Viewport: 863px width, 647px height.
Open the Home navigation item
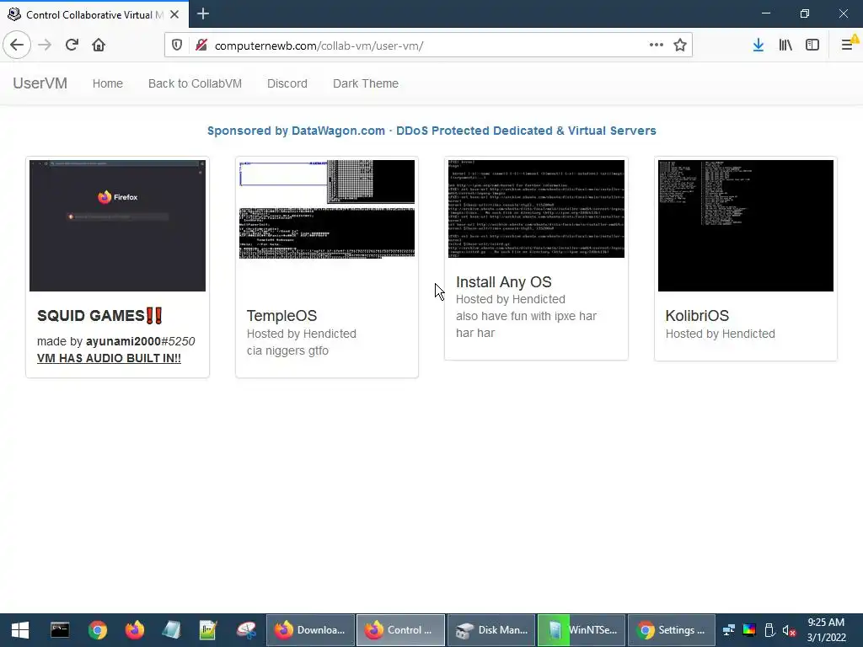tap(107, 83)
